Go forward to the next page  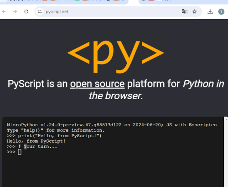click(15, 11)
